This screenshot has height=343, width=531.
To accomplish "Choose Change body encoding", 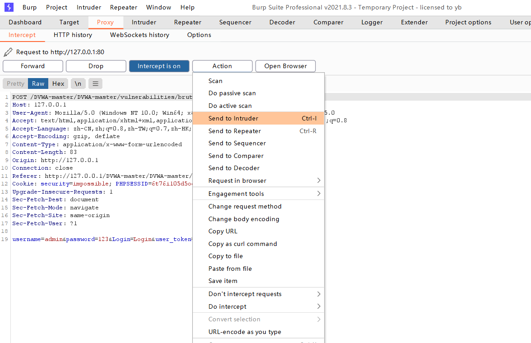I will [x=259, y=219].
